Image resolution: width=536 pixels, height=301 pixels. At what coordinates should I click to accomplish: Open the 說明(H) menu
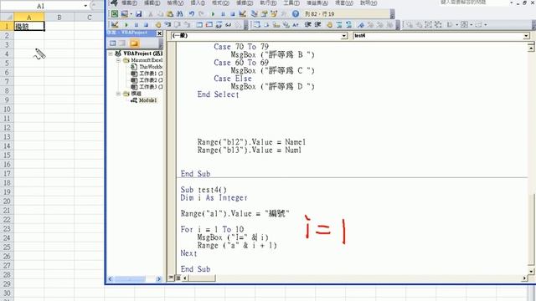[x=368, y=3]
